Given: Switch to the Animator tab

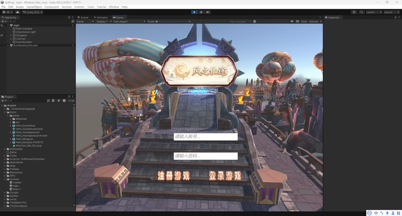Looking at the screenshot, I should coord(101,18).
